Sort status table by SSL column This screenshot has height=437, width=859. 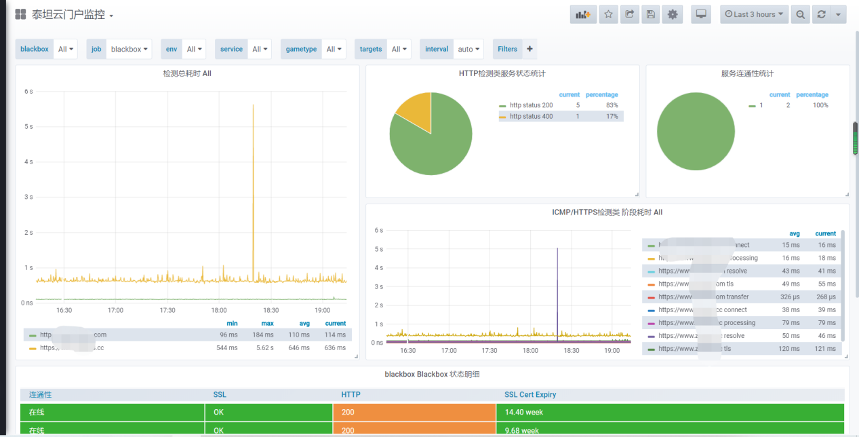tap(220, 394)
